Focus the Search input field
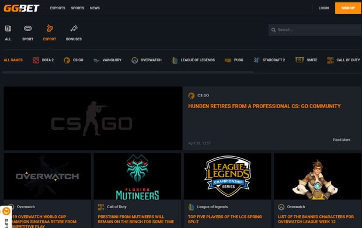Screen dimensions: 362x228 tap(315, 30)
